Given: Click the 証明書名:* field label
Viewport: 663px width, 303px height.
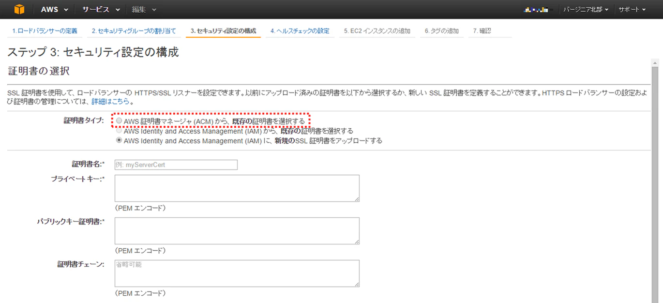Looking at the screenshot, I should (x=88, y=165).
